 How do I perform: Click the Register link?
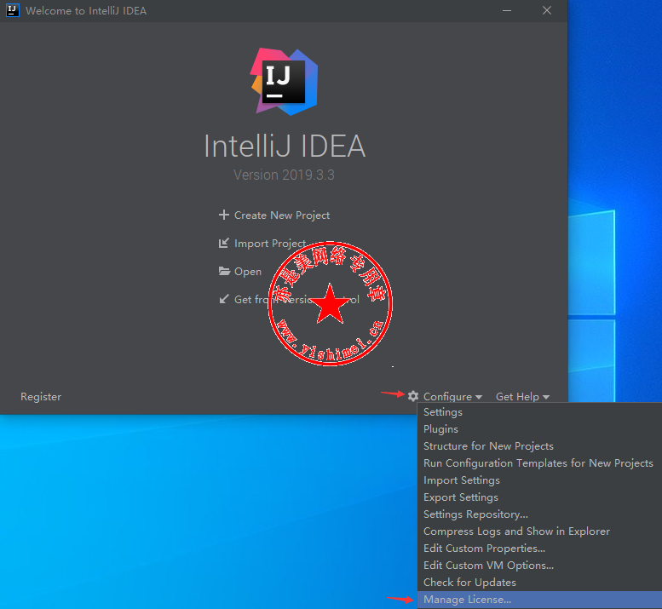(41, 397)
